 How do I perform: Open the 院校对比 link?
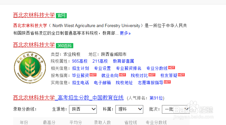pyautogui.click(x=139, y=75)
